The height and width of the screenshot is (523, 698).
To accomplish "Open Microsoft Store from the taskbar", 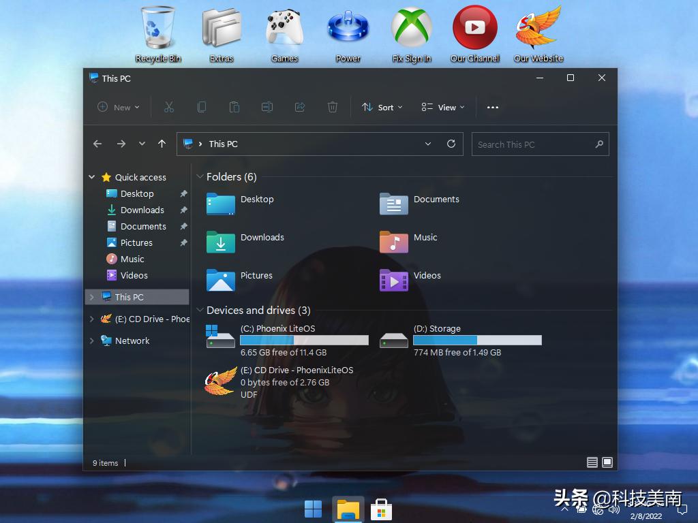I will [x=381, y=508].
